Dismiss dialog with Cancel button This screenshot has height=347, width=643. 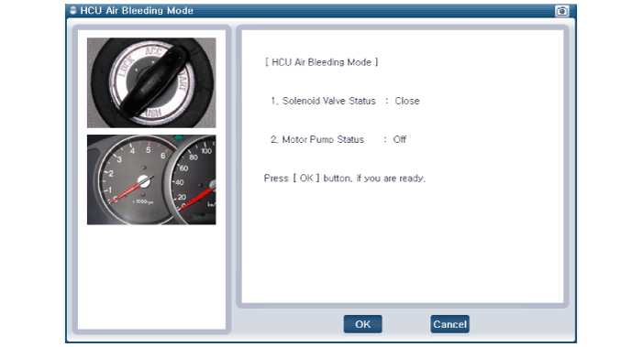[449, 324]
